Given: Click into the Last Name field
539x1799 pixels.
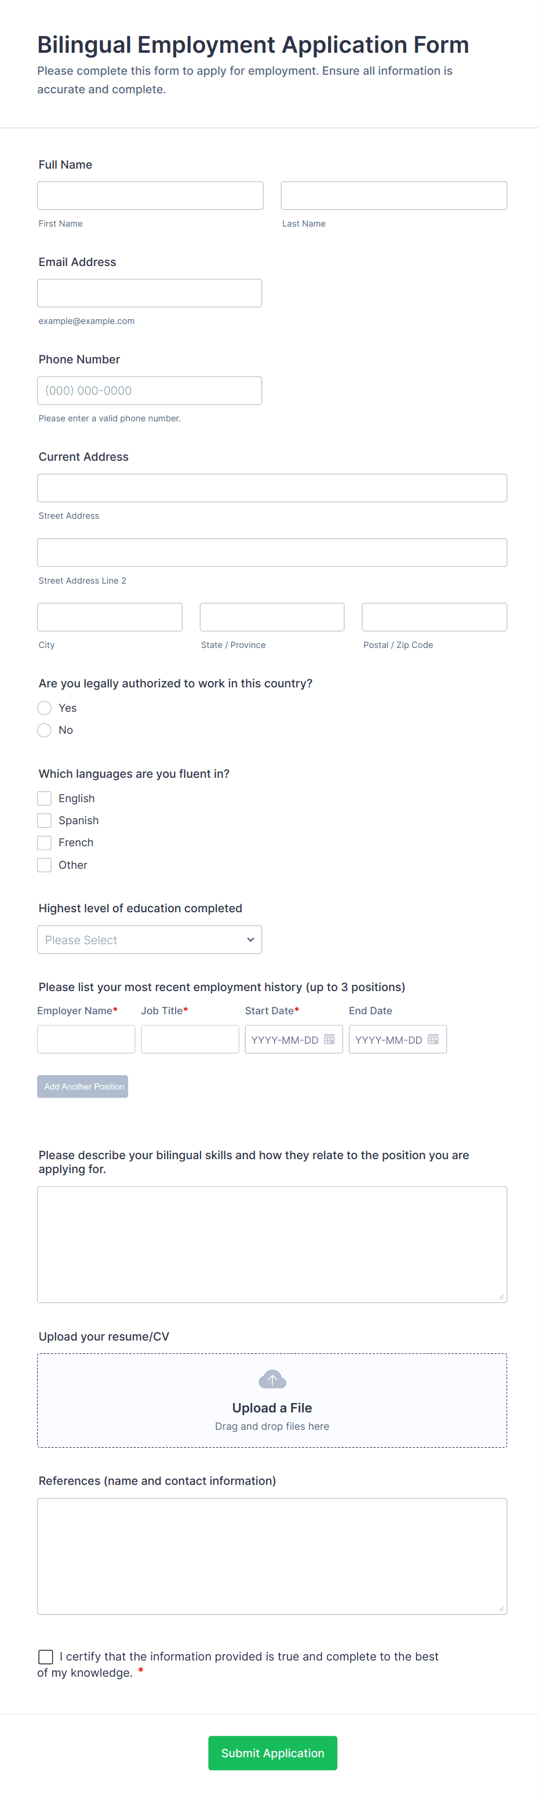Looking at the screenshot, I should [394, 195].
